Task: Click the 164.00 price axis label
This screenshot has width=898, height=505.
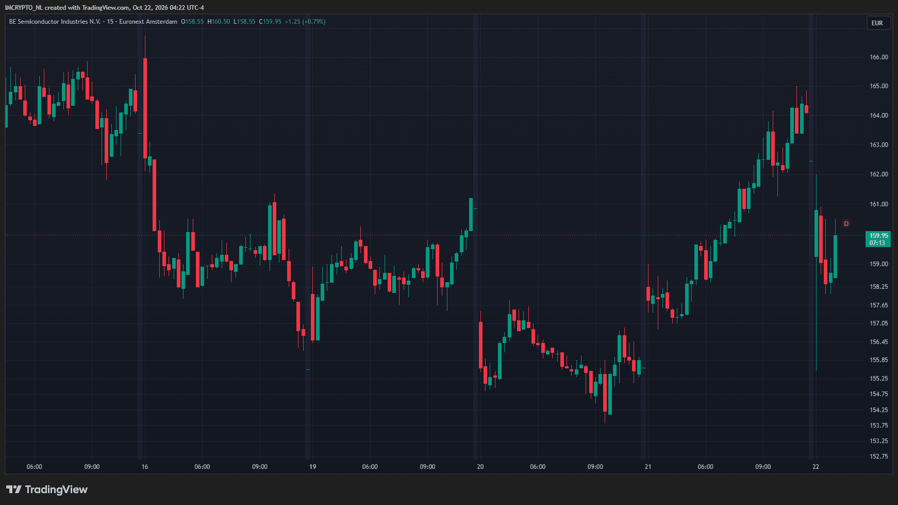Action: click(x=879, y=116)
